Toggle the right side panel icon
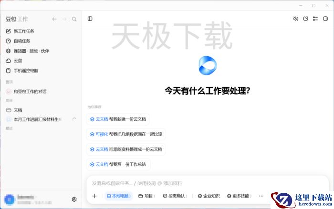This screenshot has height=209, width=334. [x=325, y=19]
